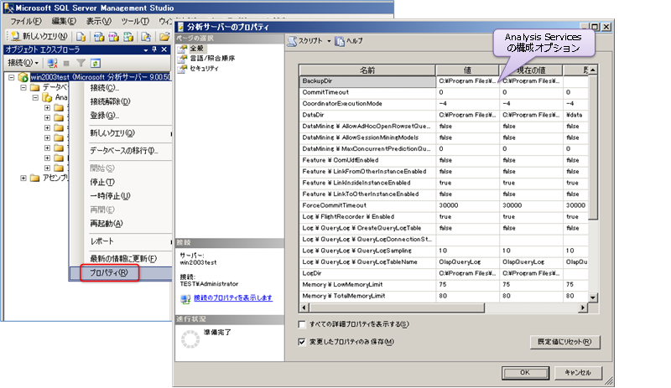
Task: Click the スクリプト script button
Action: (x=305, y=41)
